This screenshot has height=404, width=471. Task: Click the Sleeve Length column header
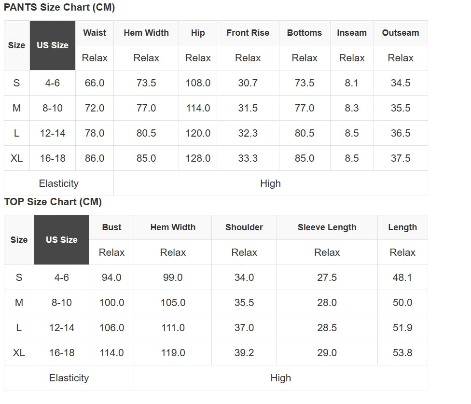point(327,227)
